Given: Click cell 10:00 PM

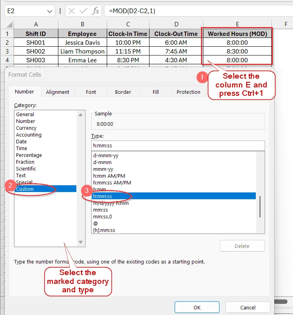Looking at the screenshot, I should [x=128, y=43].
